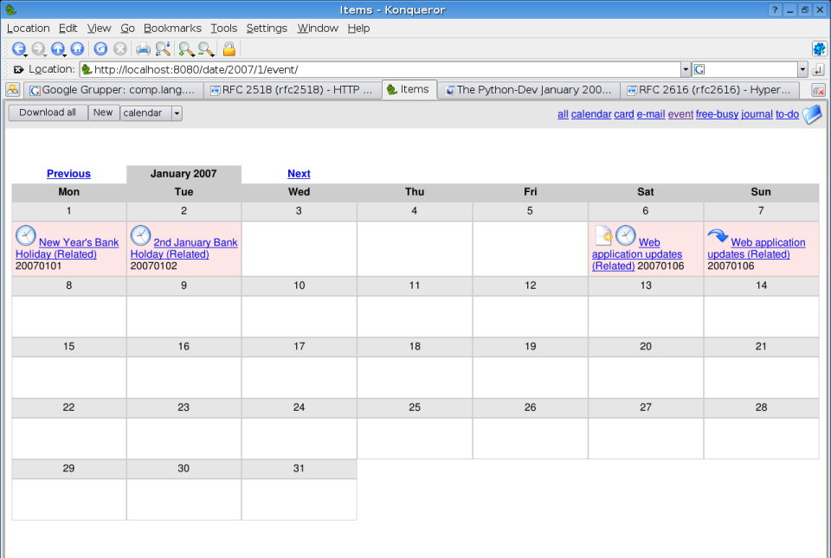Open the calendar type combo box arrow
Viewport: 831px width, 558px height.
coord(175,112)
